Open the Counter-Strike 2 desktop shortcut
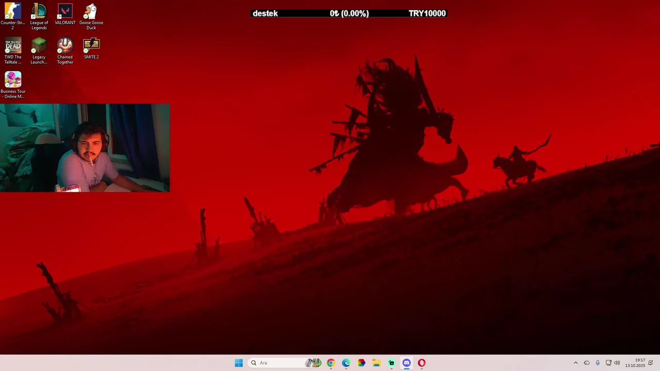This screenshot has width=660, height=371. point(13,16)
